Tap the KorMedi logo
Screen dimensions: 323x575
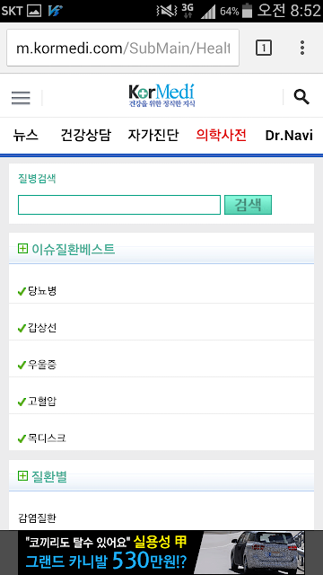[161, 96]
